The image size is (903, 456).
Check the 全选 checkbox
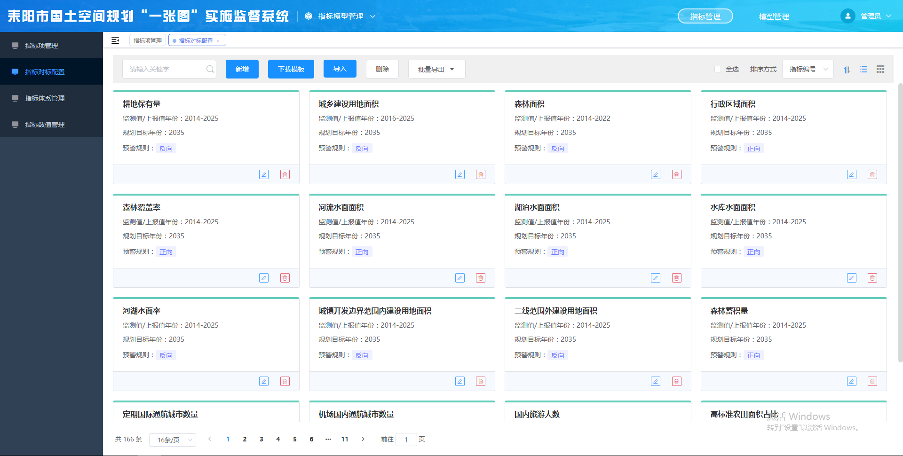click(718, 69)
